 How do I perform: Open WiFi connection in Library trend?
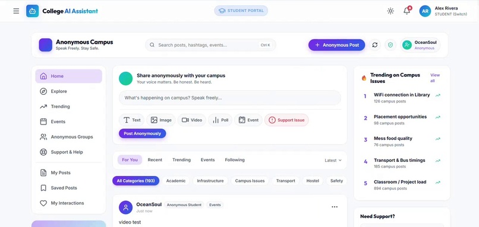[x=402, y=98]
